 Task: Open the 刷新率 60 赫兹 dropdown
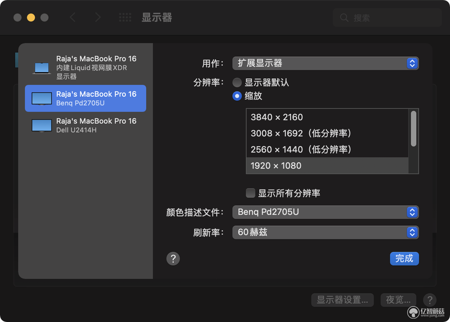pyautogui.click(x=326, y=232)
